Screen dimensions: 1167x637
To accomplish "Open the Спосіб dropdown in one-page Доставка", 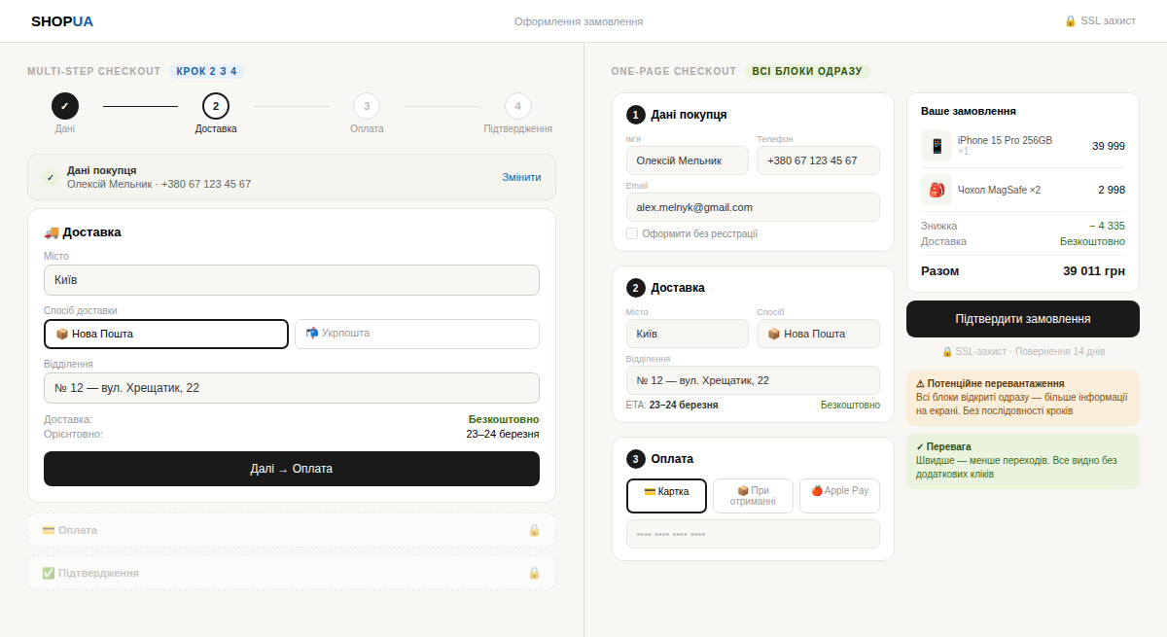I will click(x=818, y=334).
